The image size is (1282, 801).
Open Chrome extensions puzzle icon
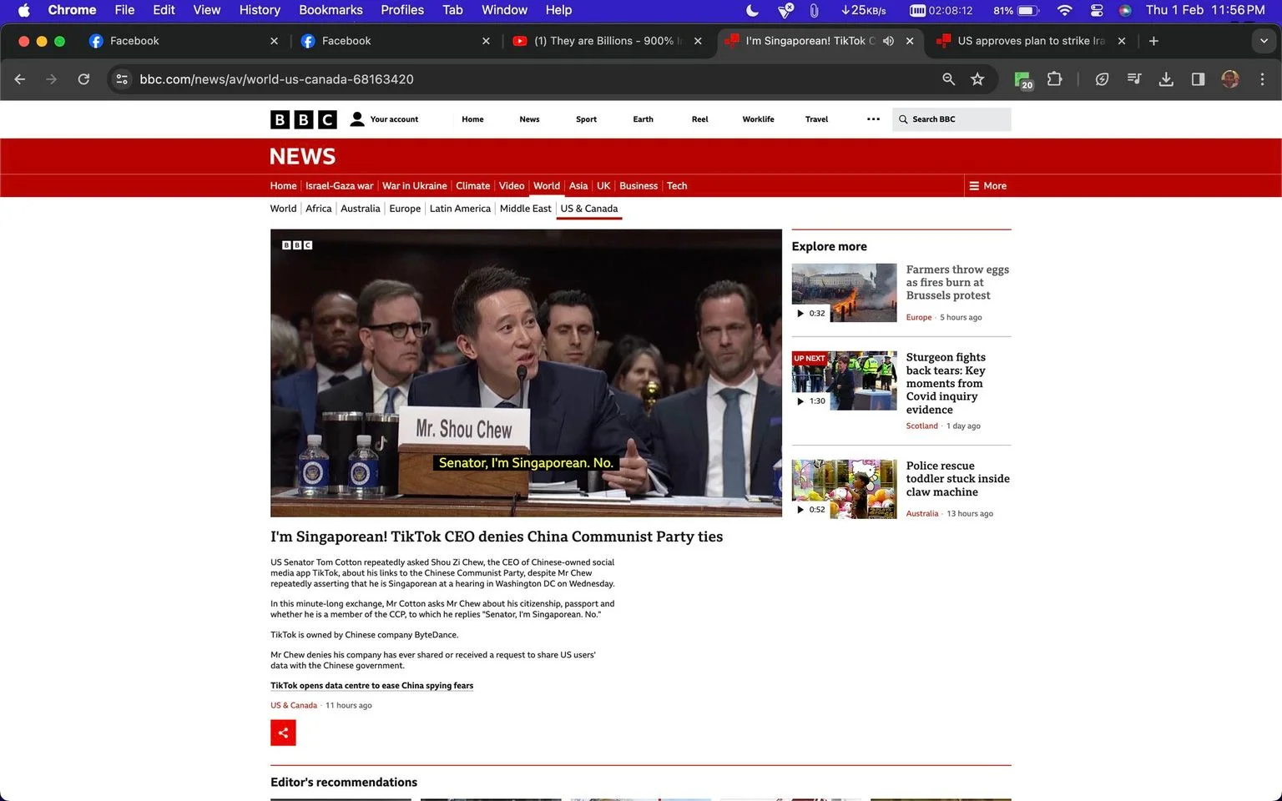pos(1054,79)
